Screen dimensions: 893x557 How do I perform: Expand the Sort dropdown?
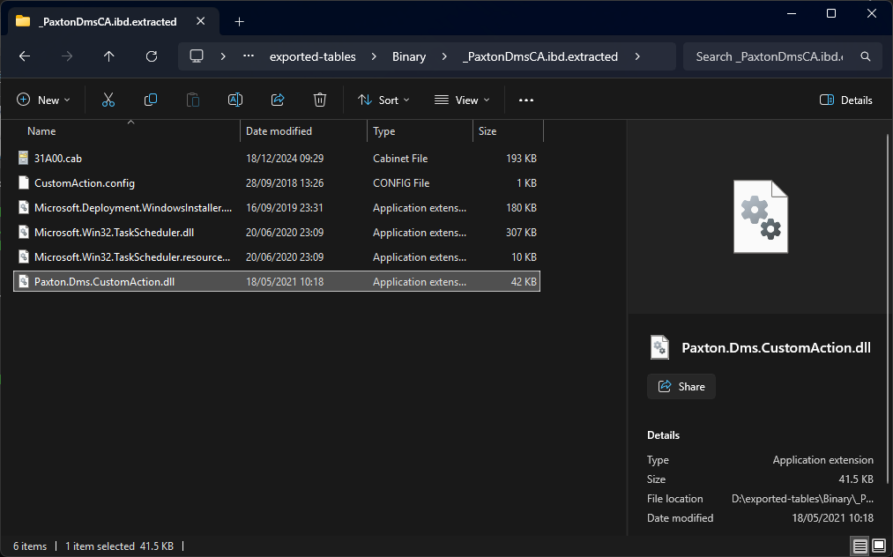point(383,100)
